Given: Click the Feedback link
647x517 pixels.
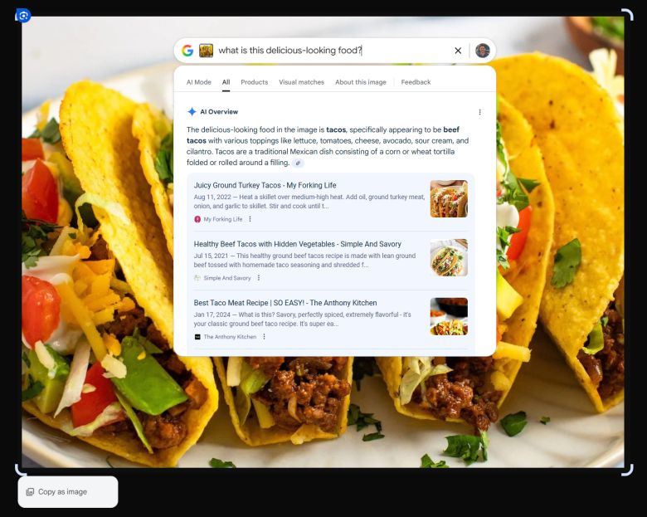Looking at the screenshot, I should [416, 82].
